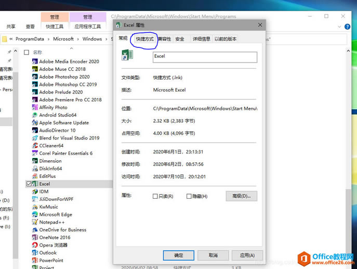357x269 pixels.
Task: Toggle select-all checkbox beside 名称 header
Action: [x=27, y=53]
